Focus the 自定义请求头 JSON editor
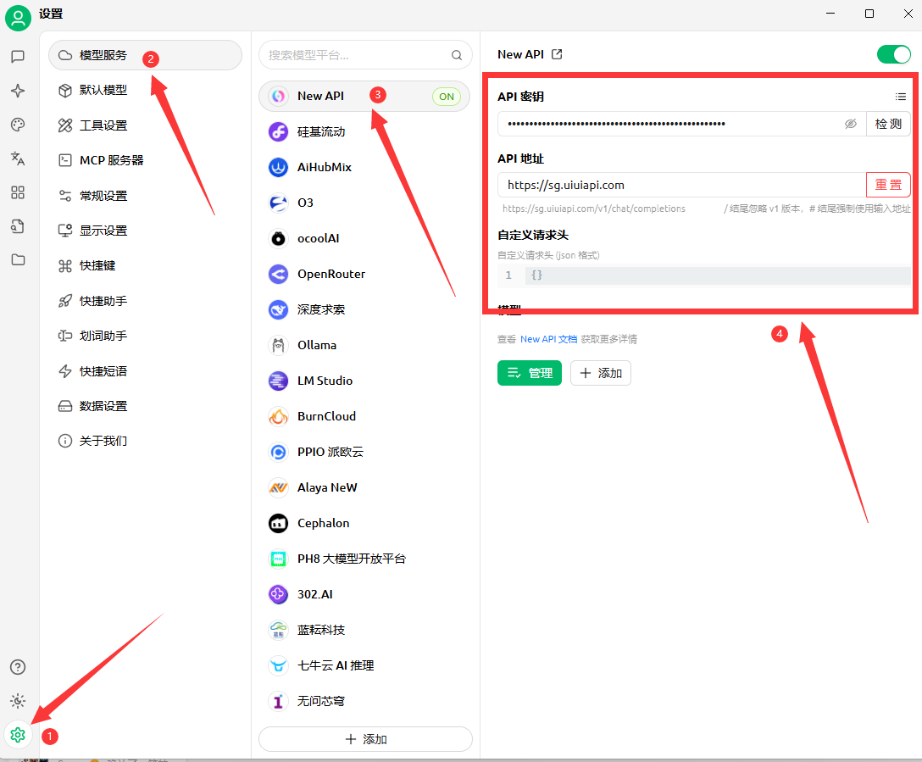This screenshot has height=762, width=922. pos(704,275)
